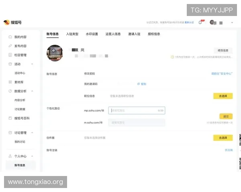Viewport: 241px width, 192px height.
Task: Collapse the 活动 section chevron
Action: [32, 64]
